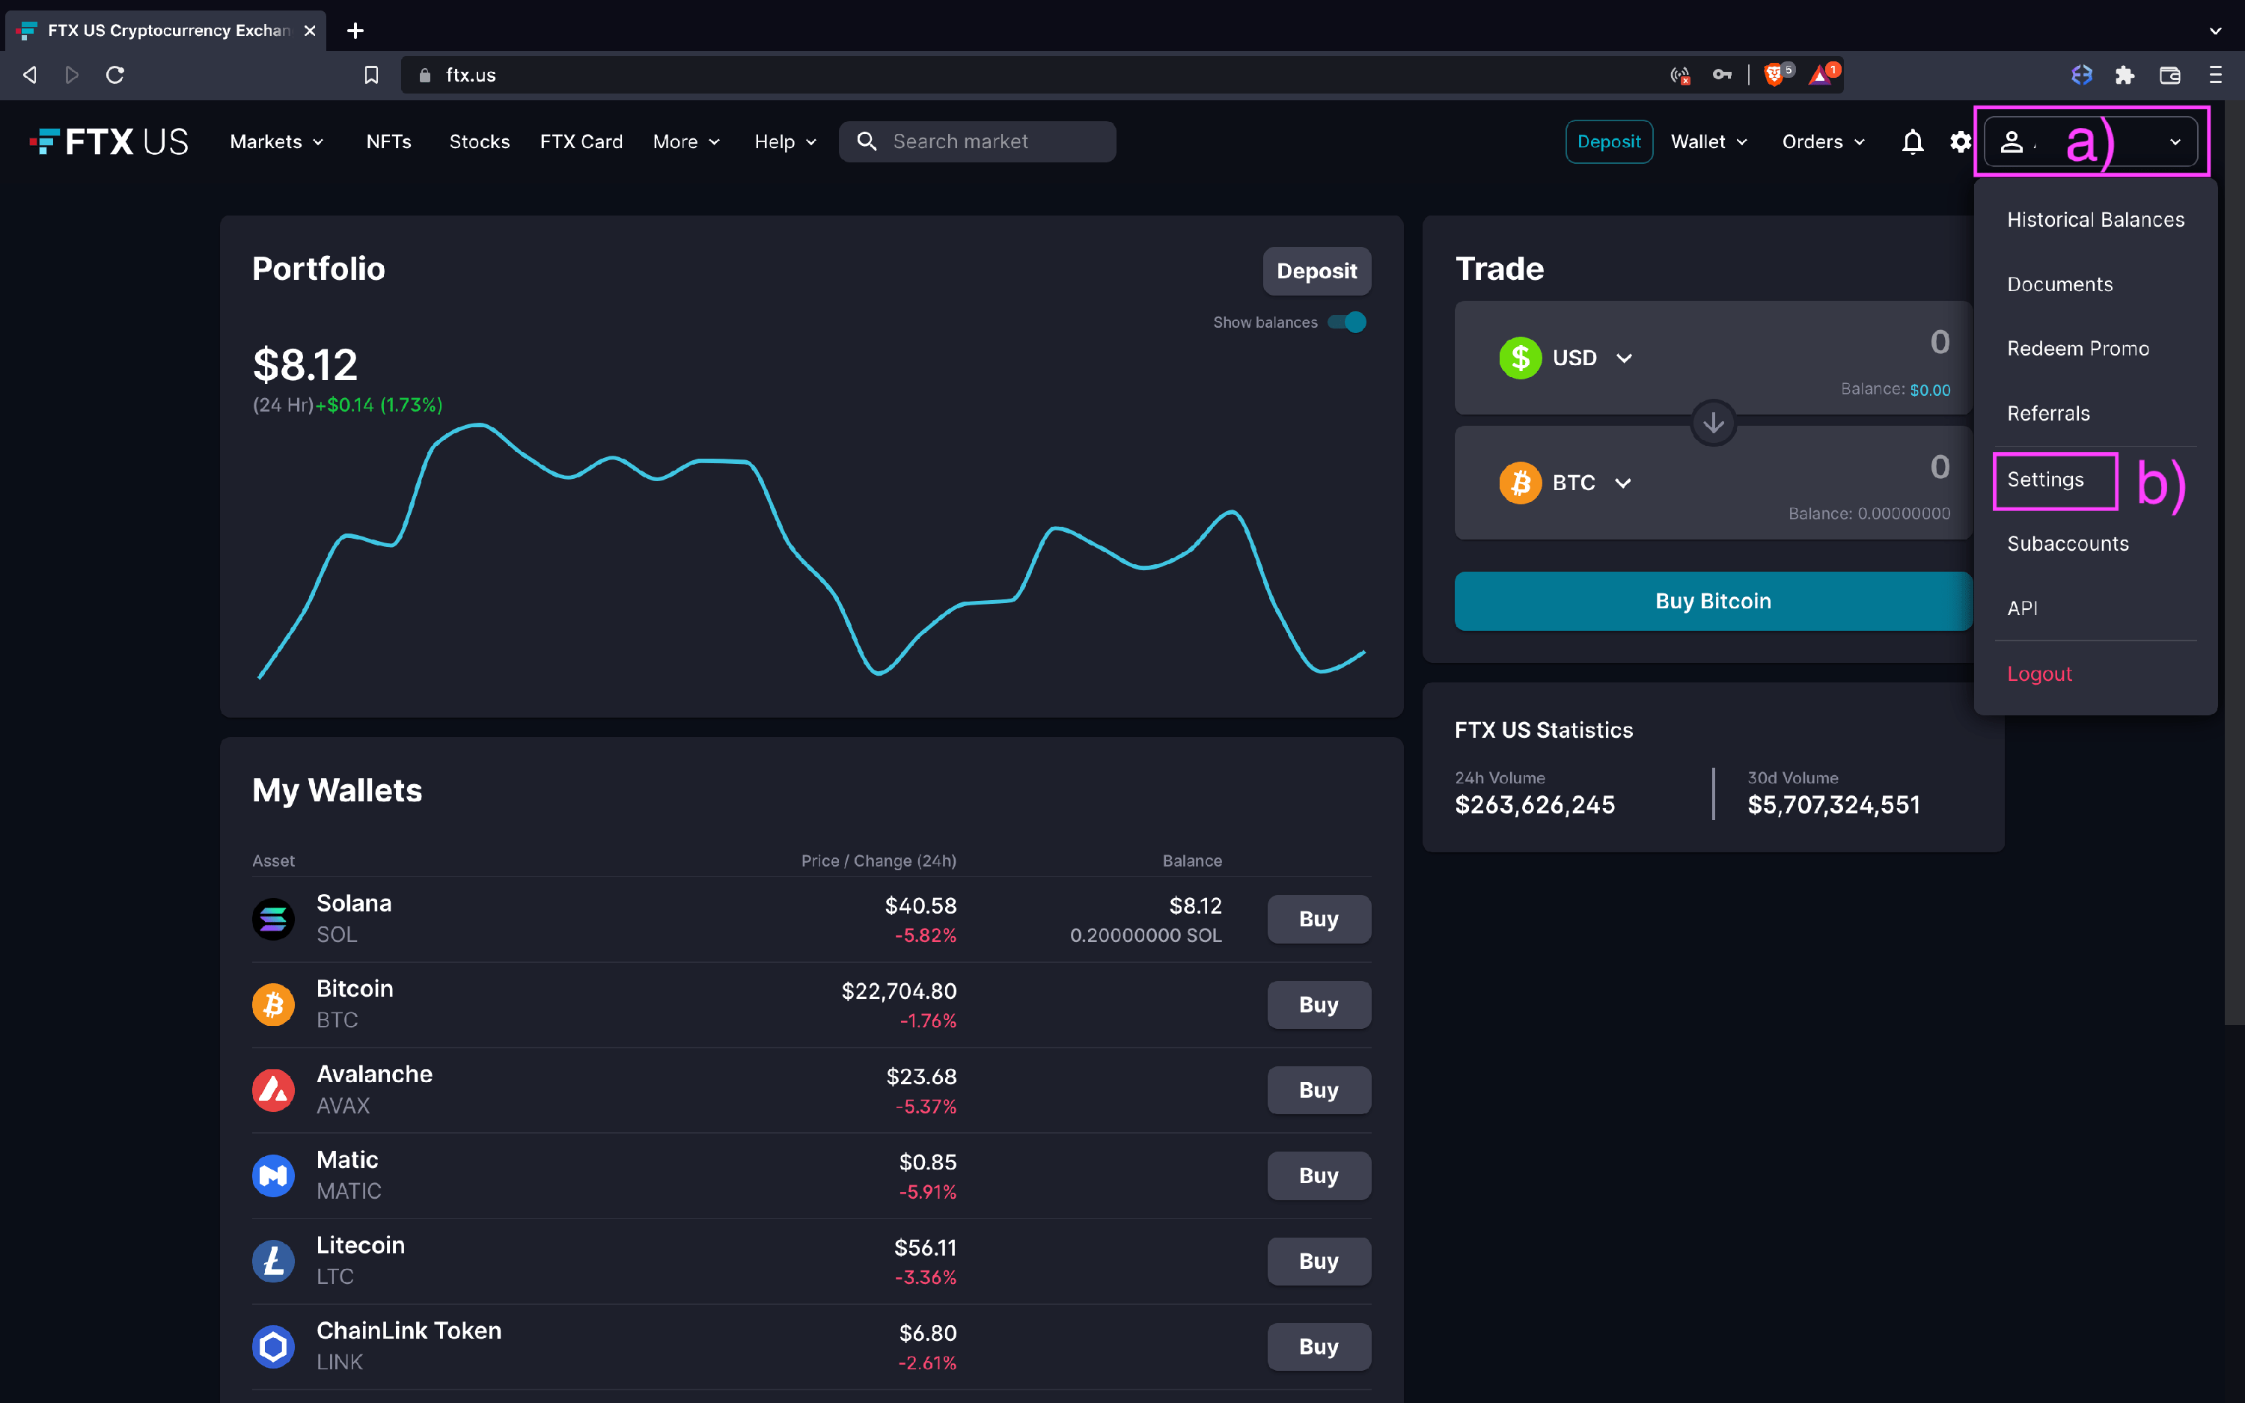Click the Deposit button in Portfolio panel

click(1316, 271)
